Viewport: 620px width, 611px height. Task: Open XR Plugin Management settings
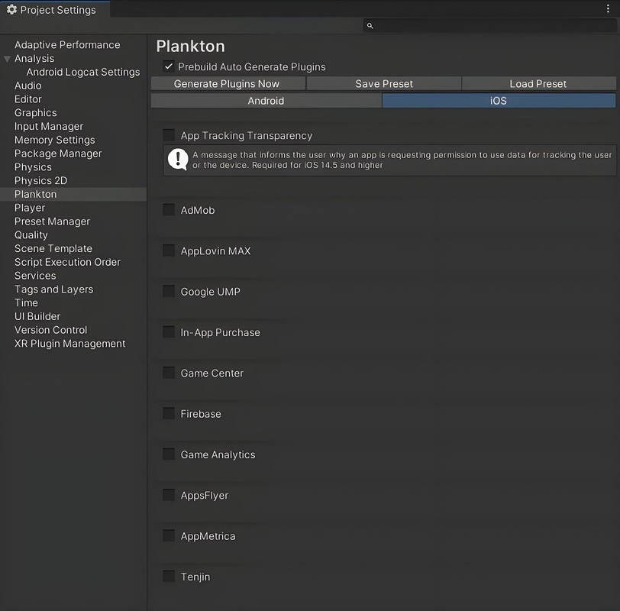coord(69,343)
